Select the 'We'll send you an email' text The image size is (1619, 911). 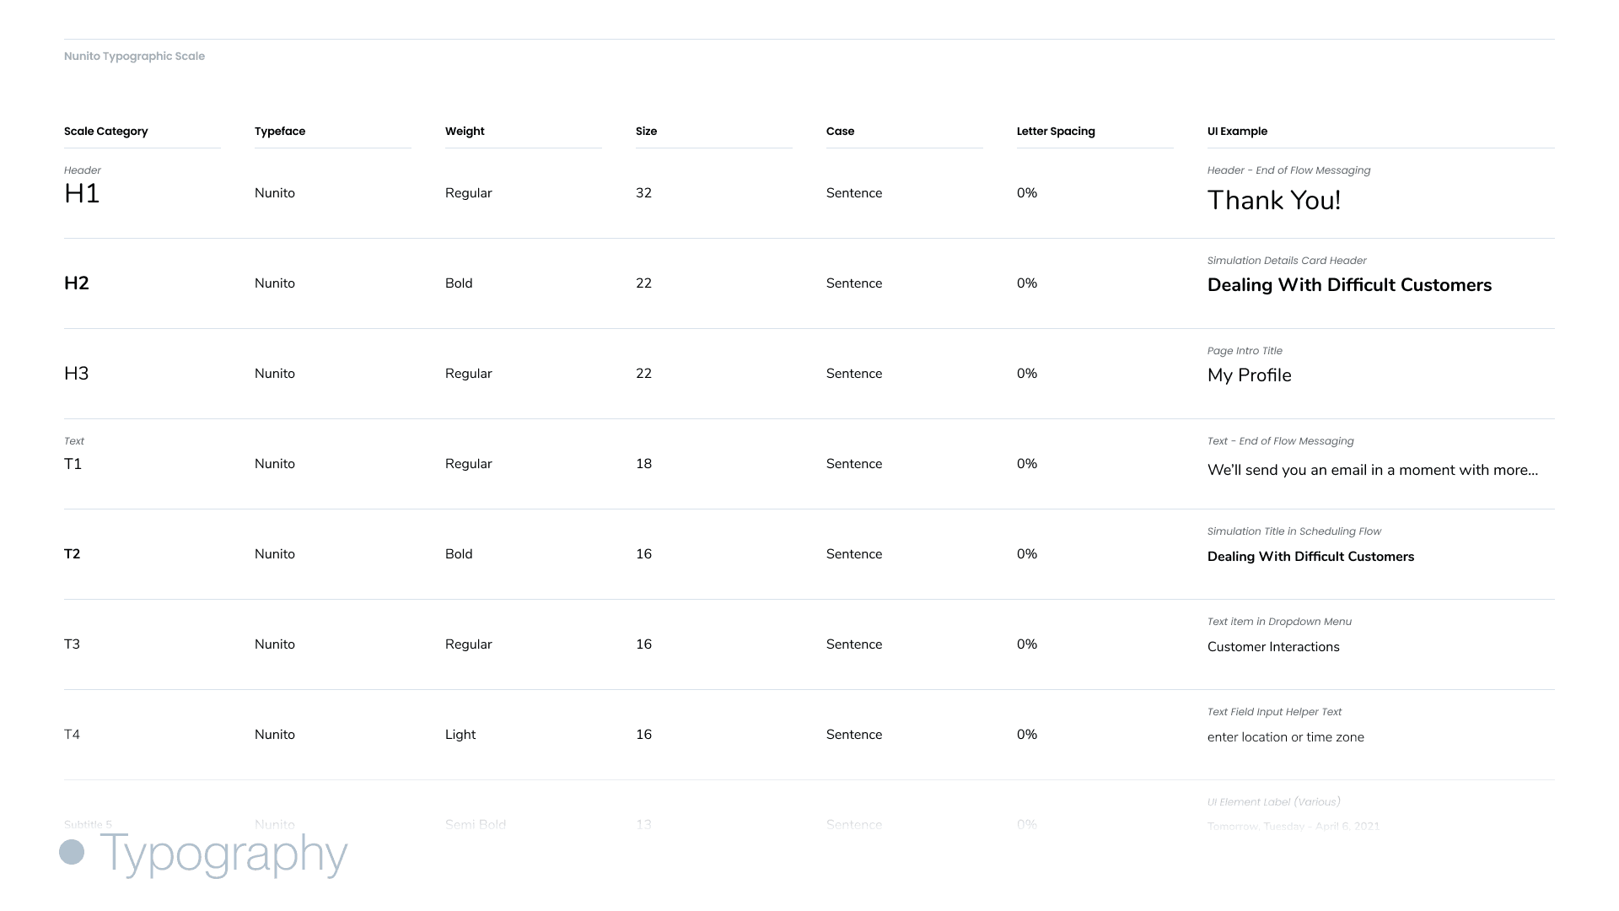coord(1372,470)
